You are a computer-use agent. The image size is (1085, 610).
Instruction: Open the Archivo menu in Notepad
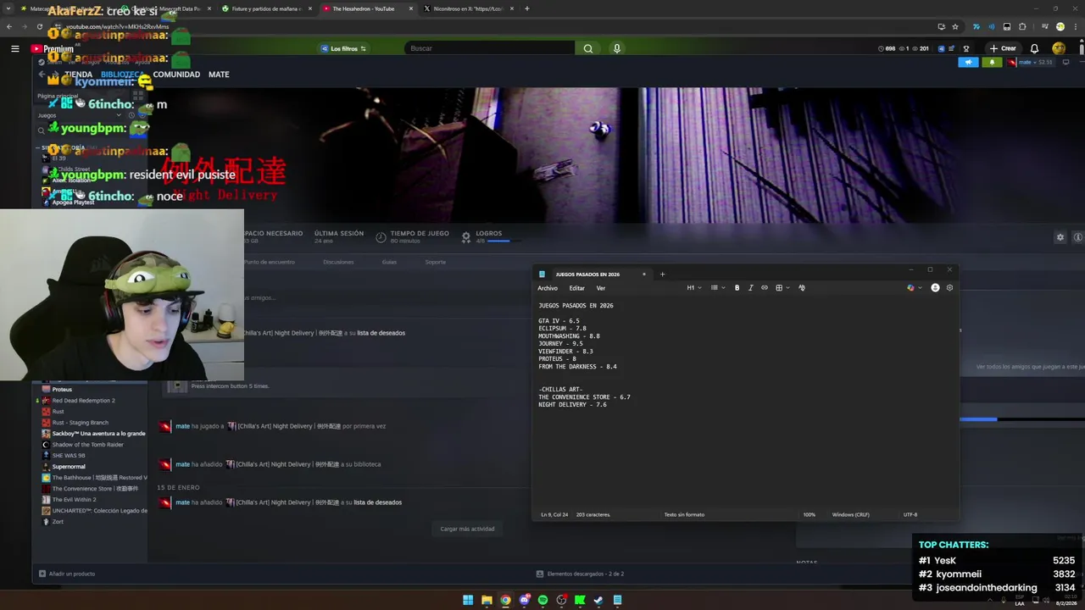(548, 288)
